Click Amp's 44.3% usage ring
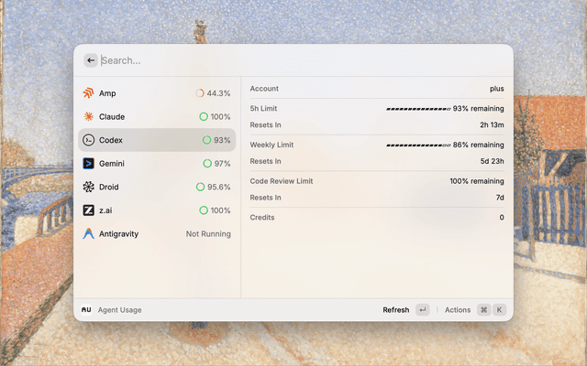Viewport: 587px width, 366px height. coord(200,93)
